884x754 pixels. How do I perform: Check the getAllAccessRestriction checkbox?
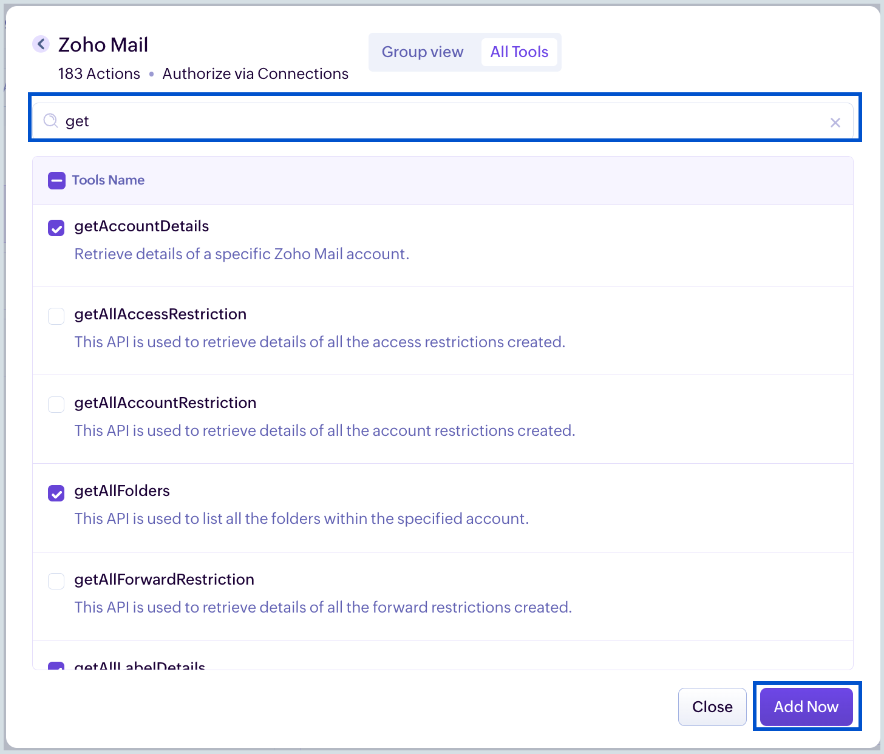tap(56, 316)
